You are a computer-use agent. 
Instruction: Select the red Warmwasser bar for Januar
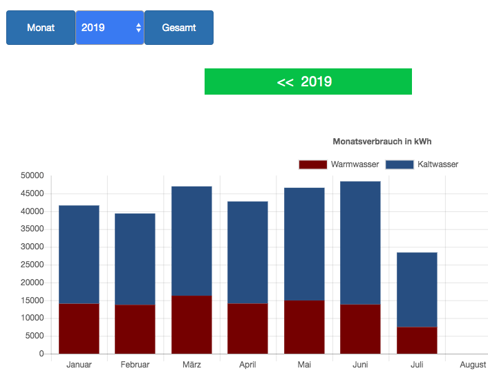(x=79, y=329)
